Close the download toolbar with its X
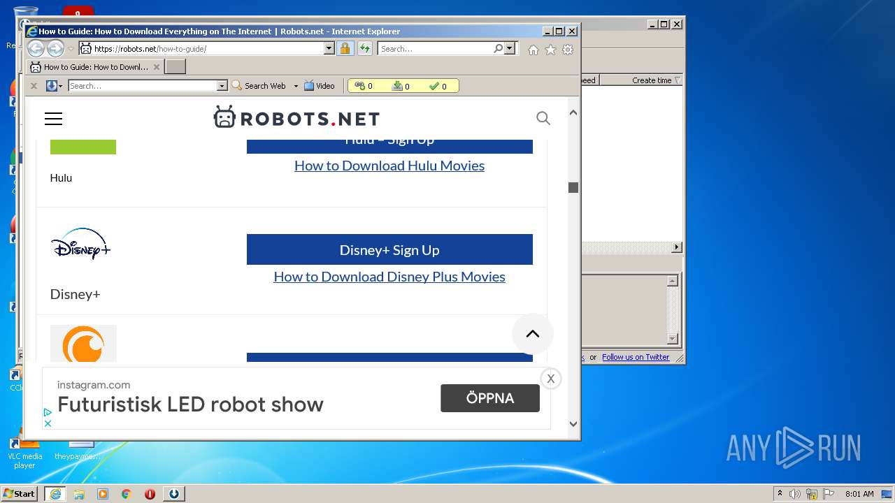The image size is (895, 503). pyautogui.click(x=33, y=86)
